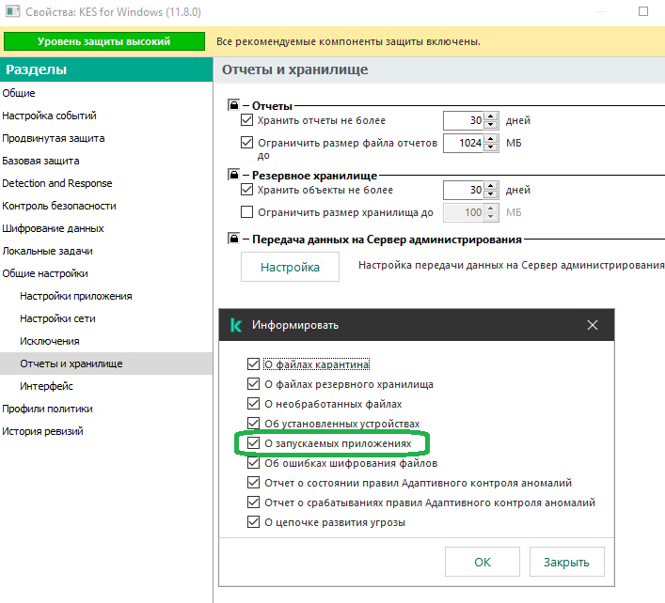Click the lock icon next to Резервное хранилище
The image size is (665, 603).
tap(233, 174)
